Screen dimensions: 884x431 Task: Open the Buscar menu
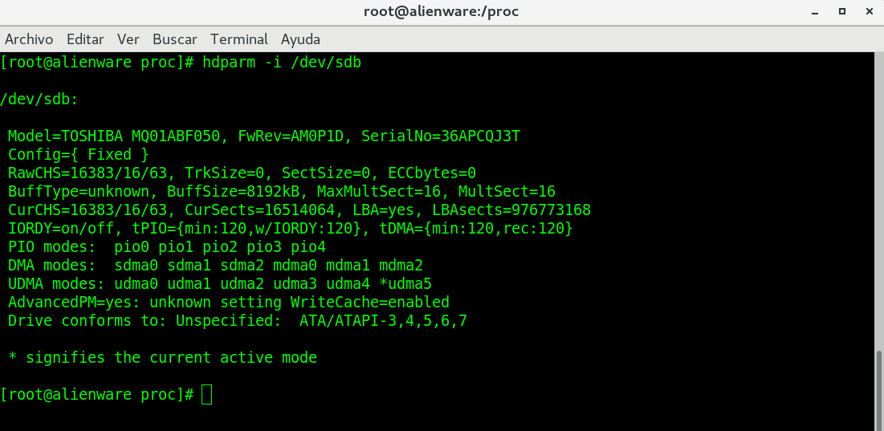175,39
